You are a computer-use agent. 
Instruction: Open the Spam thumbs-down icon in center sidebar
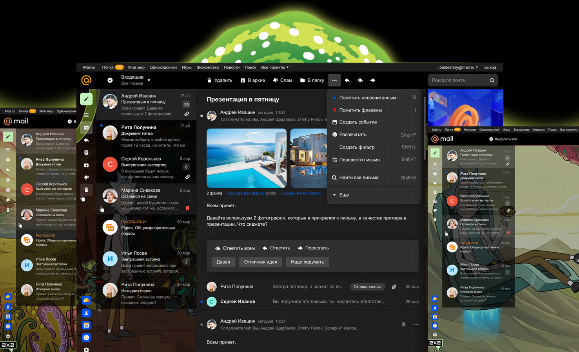click(86, 178)
